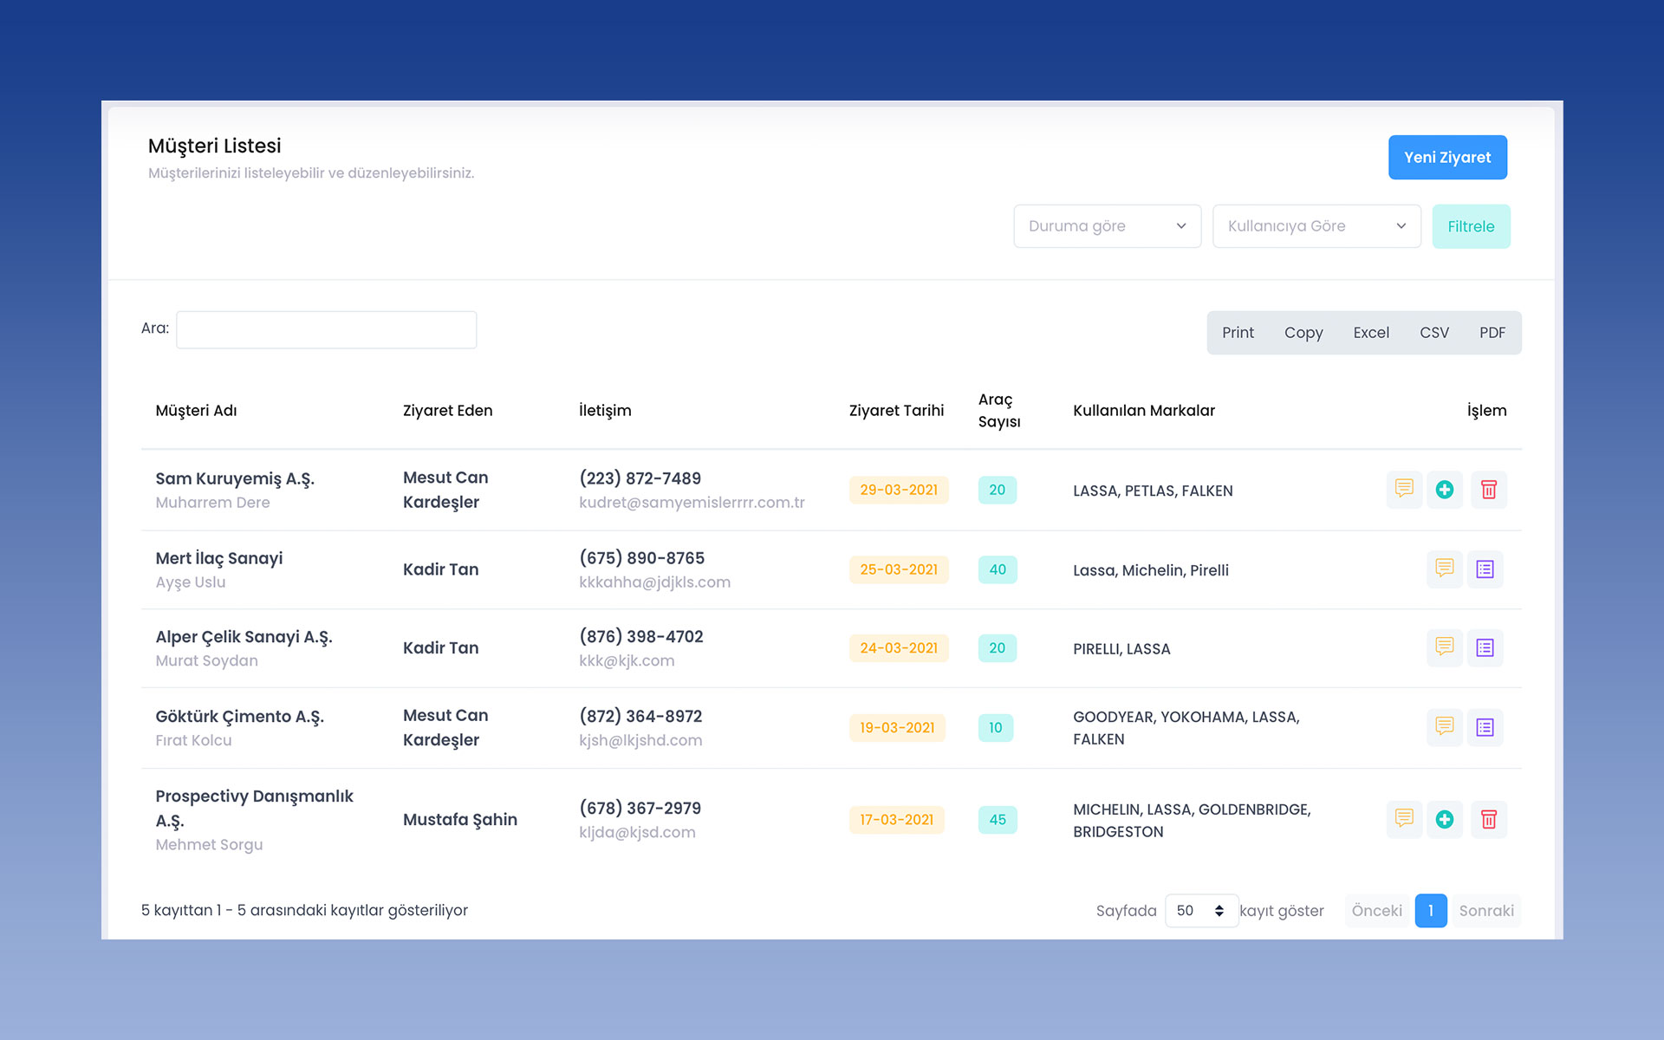Apply filters with Filtrele button

pyautogui.click(x=1471, y=226)
